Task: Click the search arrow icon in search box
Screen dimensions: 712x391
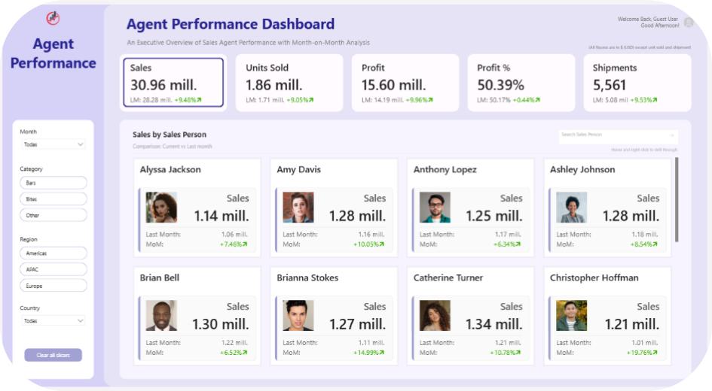Action: coord(672,135)
